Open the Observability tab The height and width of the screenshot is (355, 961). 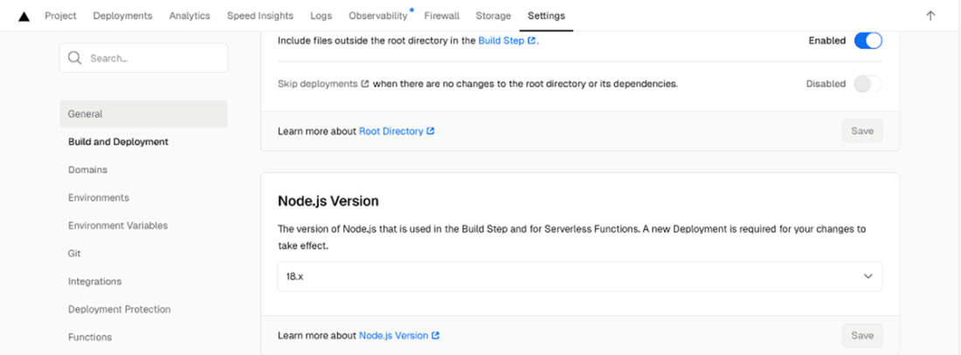click(x=377, y=16)
